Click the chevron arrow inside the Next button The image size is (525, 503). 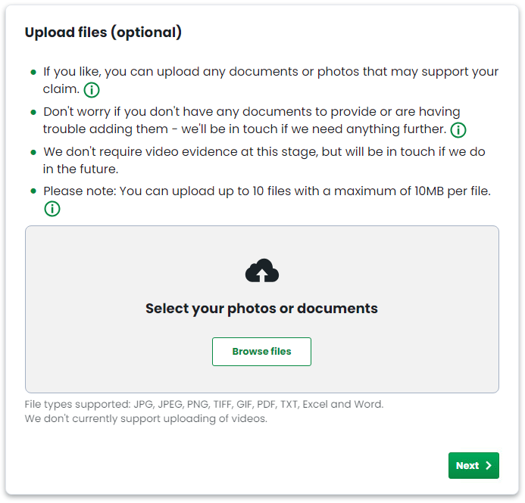[489, 465]
